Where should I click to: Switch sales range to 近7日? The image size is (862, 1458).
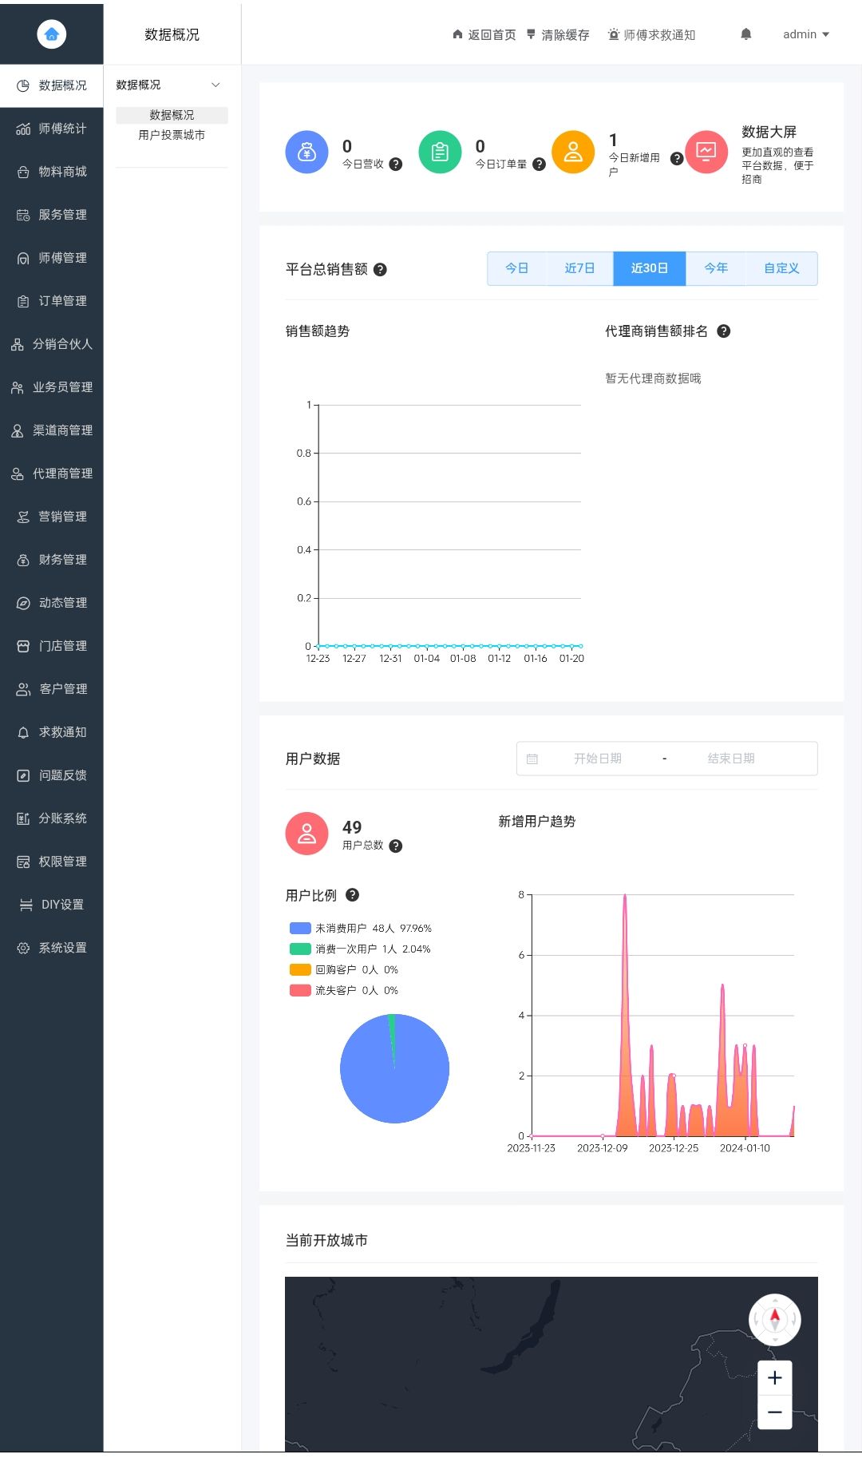[579, 268]
